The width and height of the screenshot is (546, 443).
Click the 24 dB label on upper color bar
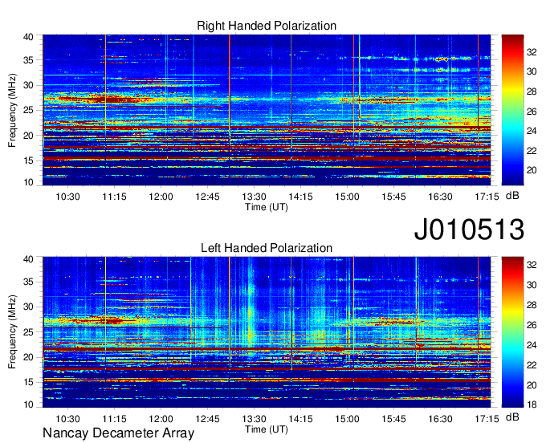point(532,131)
